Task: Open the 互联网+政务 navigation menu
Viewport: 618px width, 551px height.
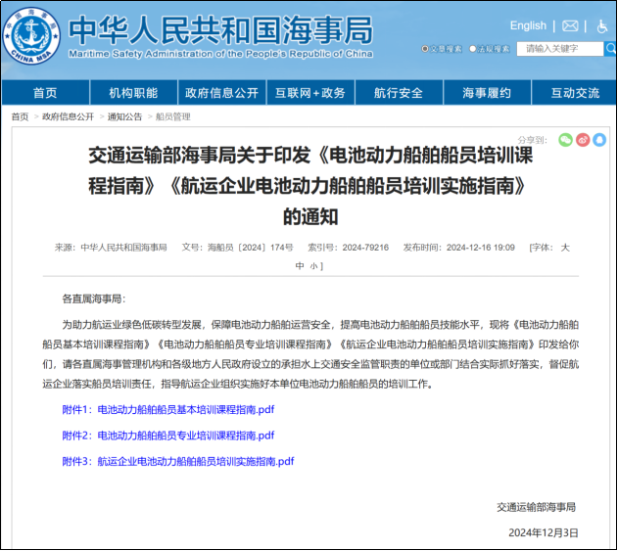Action: [309, 93]
